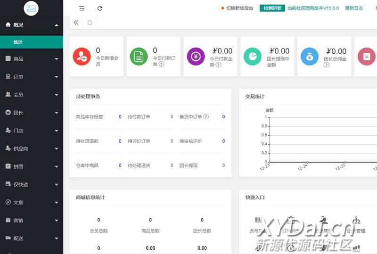Click help icon next to 今日付款金额
Viewport: 377px width, 254px height.
coord(218,65)
